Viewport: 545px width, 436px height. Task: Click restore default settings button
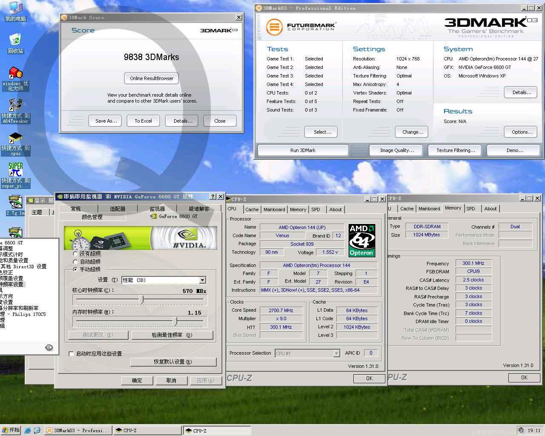click(173, 362)
